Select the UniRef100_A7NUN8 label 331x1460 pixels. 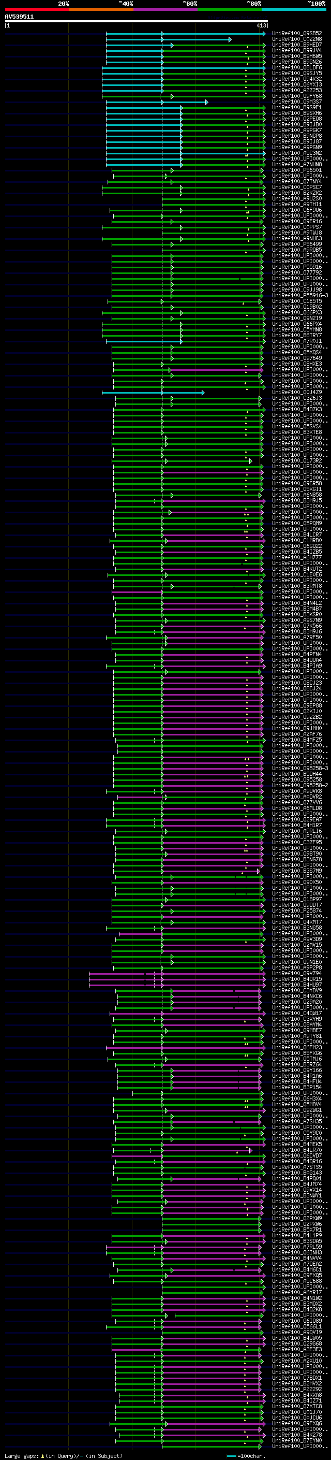[x=297, y=164]
